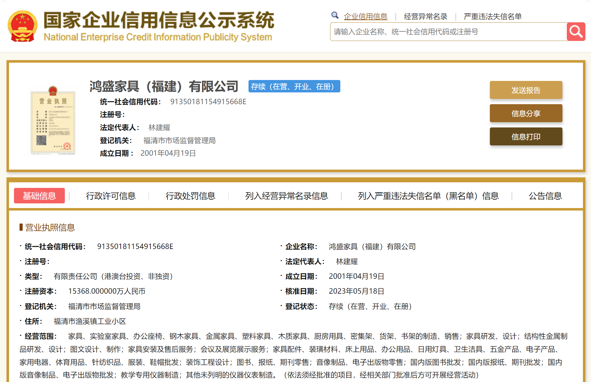
Task: Focus the enterprise name search field
Action: pos(448,32)
